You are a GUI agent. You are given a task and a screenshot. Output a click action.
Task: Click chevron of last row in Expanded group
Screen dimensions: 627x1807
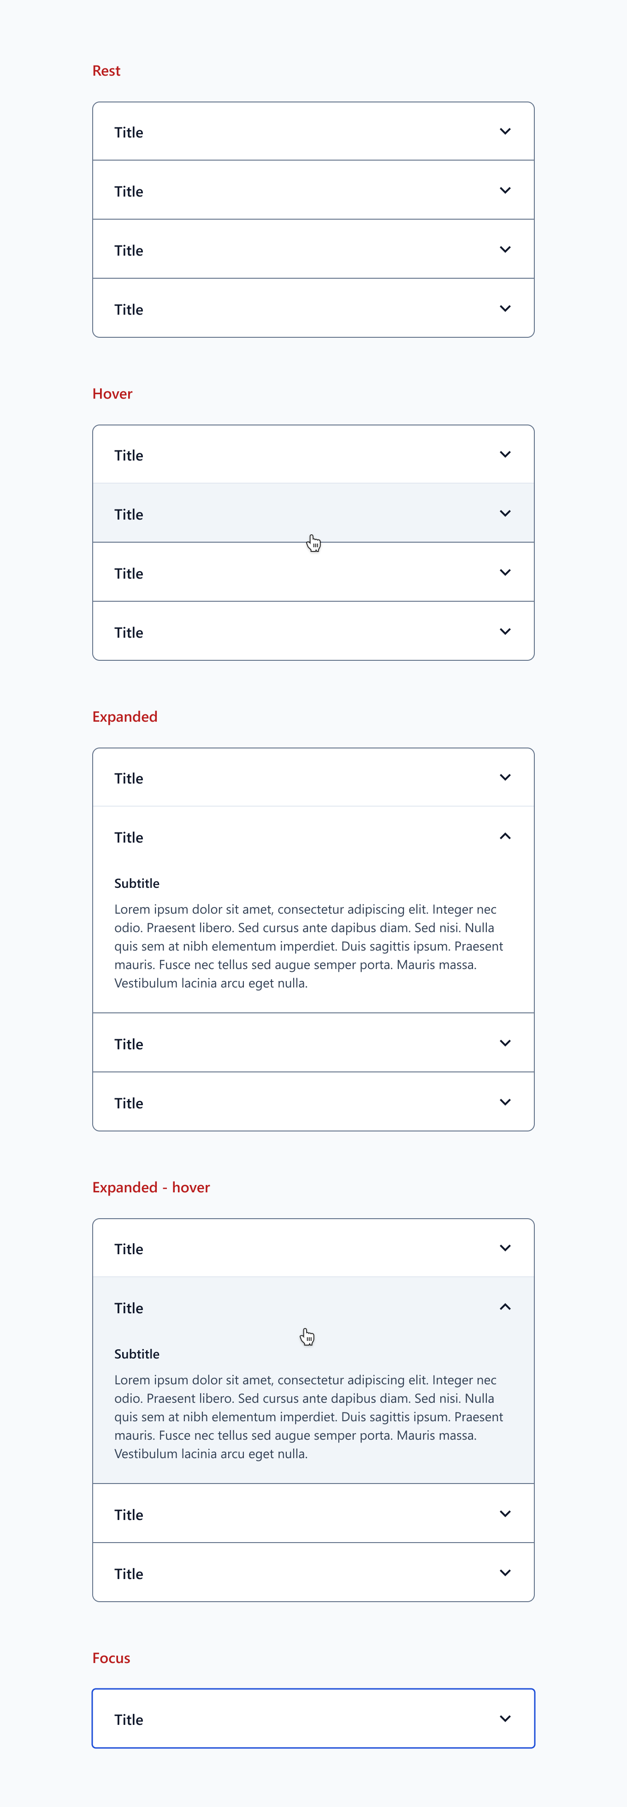505,1102
